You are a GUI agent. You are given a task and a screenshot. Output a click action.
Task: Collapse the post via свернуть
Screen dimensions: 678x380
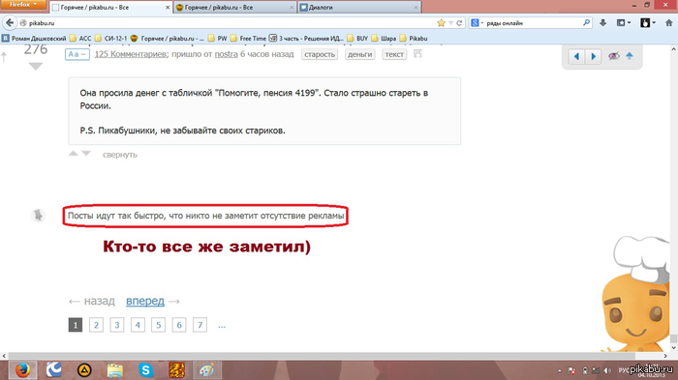[120, 155]
